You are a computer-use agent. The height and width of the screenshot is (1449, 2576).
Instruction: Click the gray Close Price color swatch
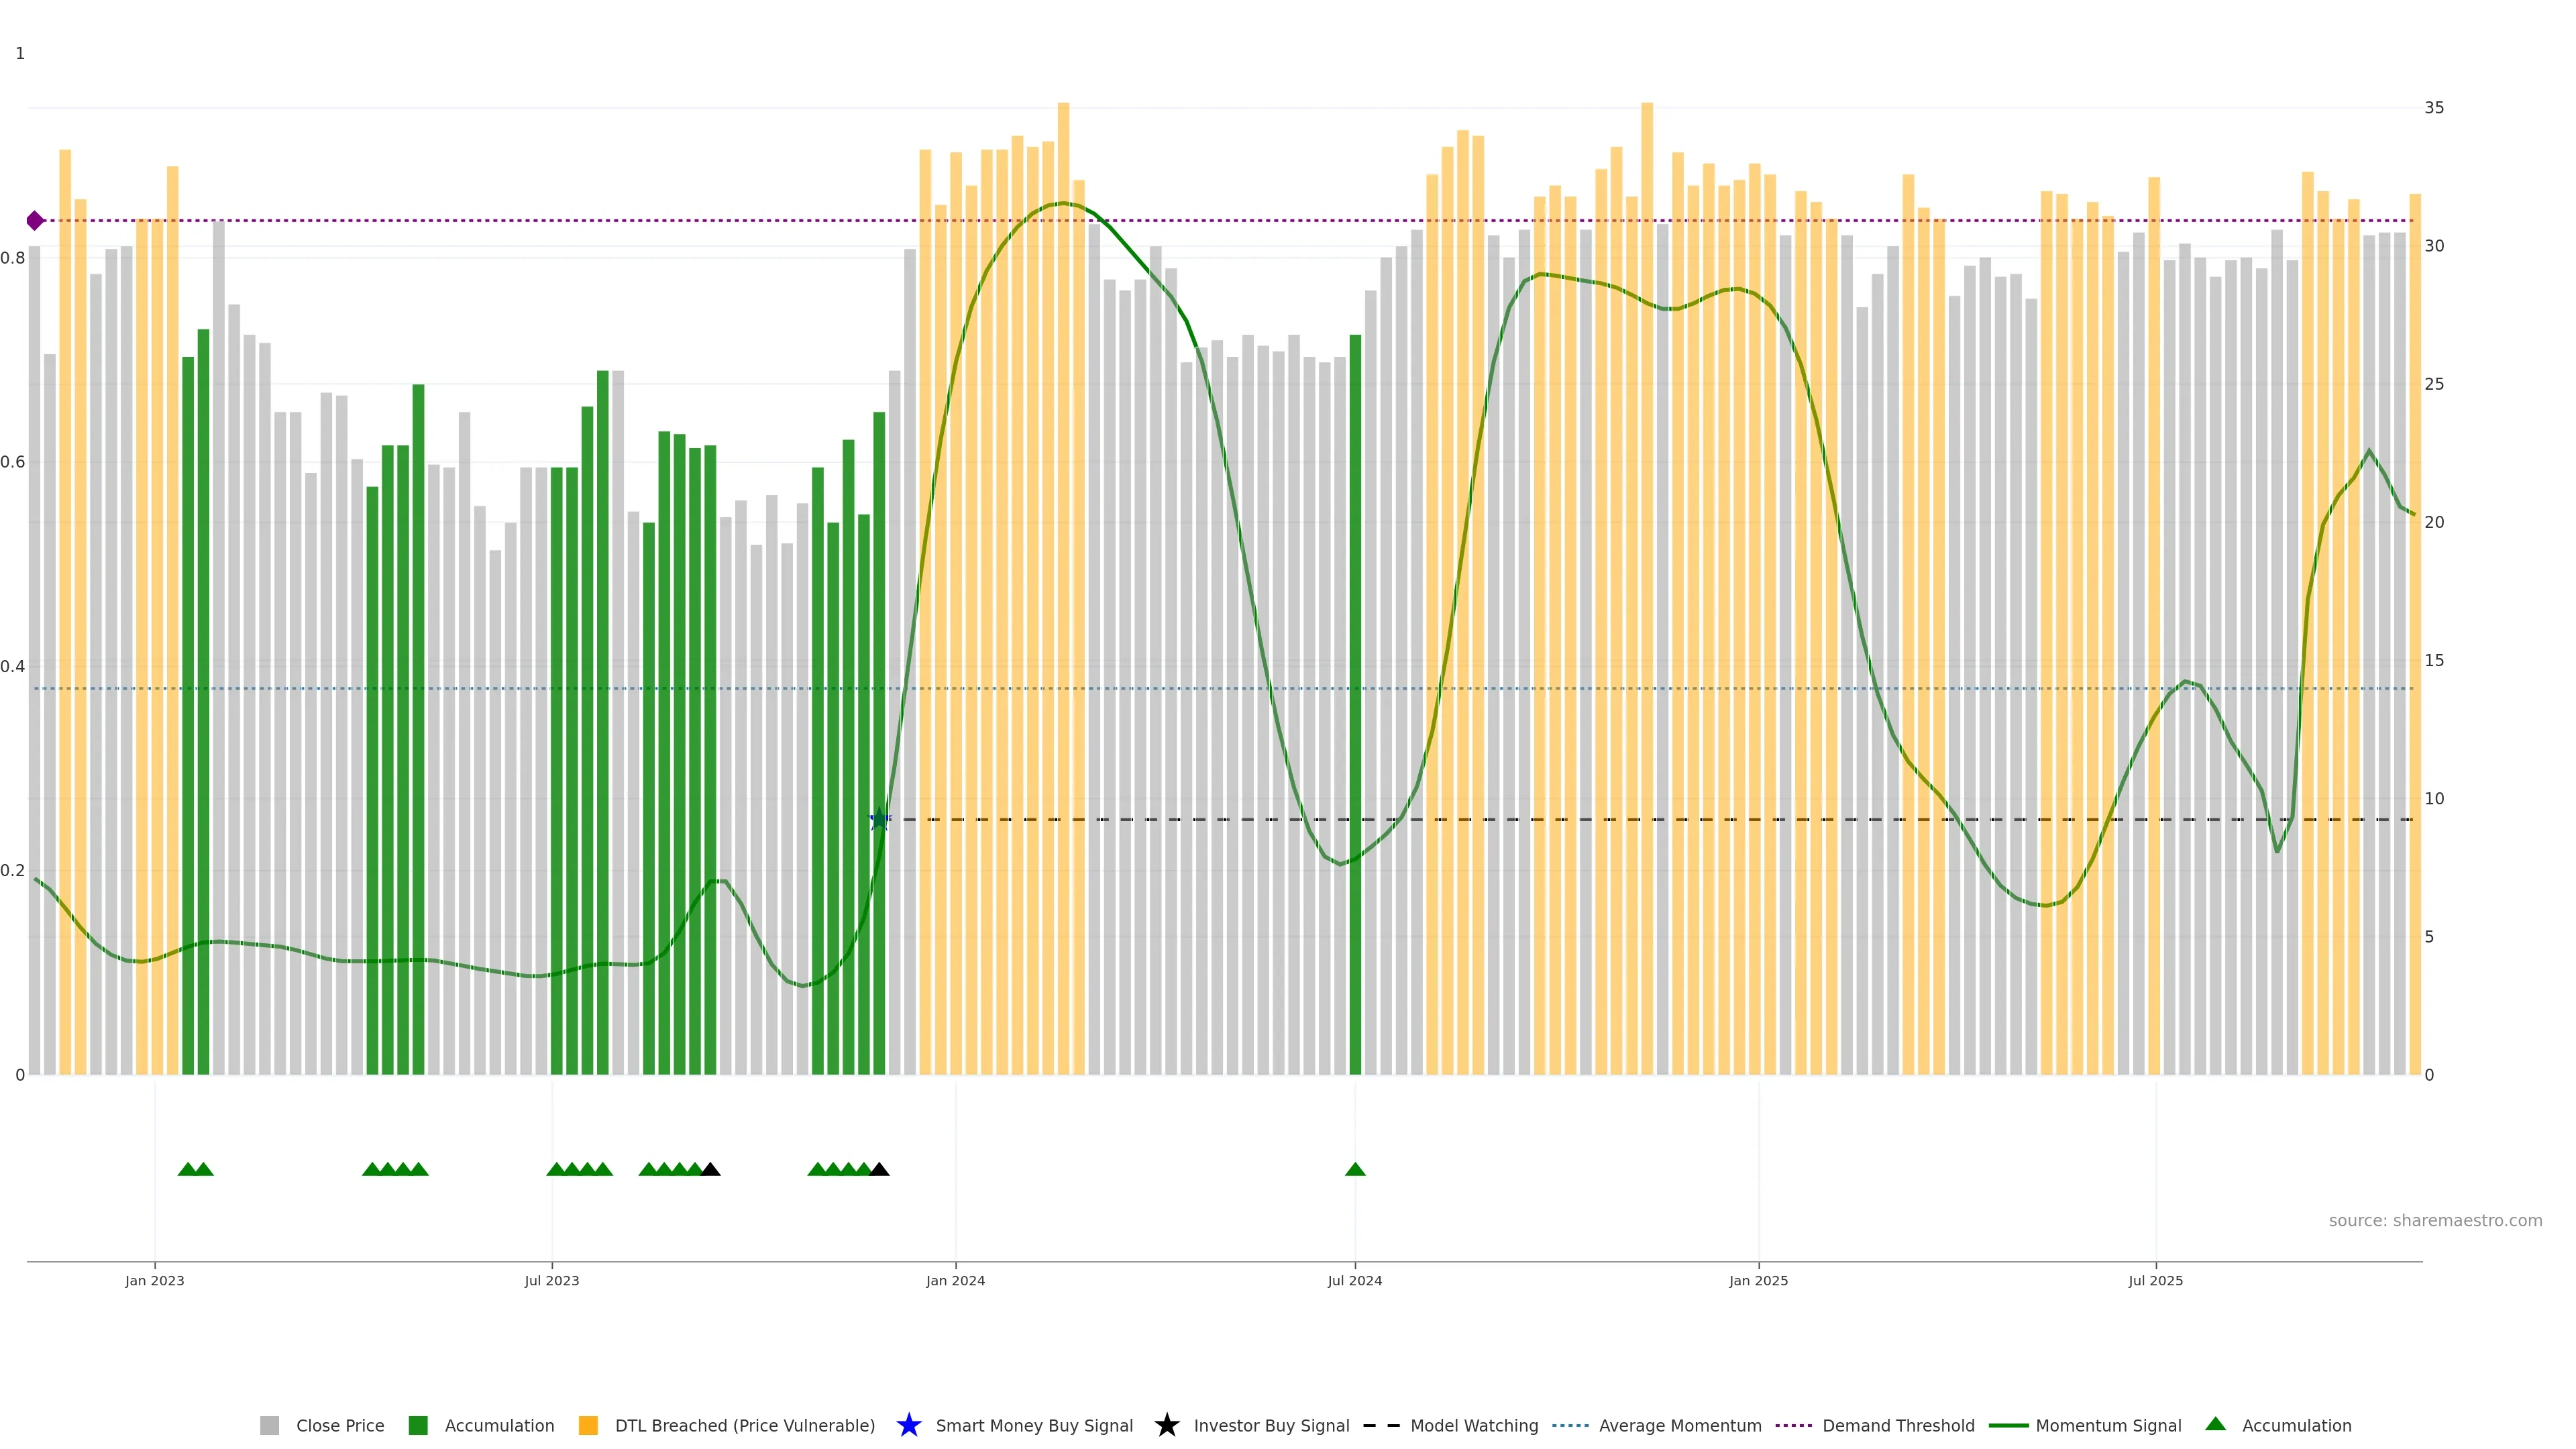[x=269, y=1426]
